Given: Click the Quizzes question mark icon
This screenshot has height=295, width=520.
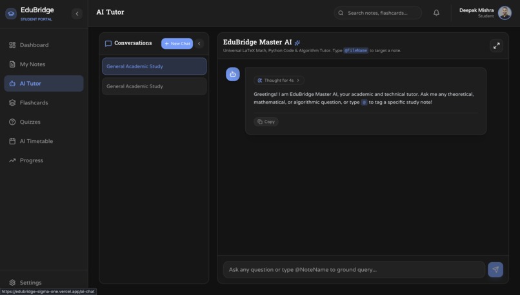Looking at the screenshot, I should [12, 122].
